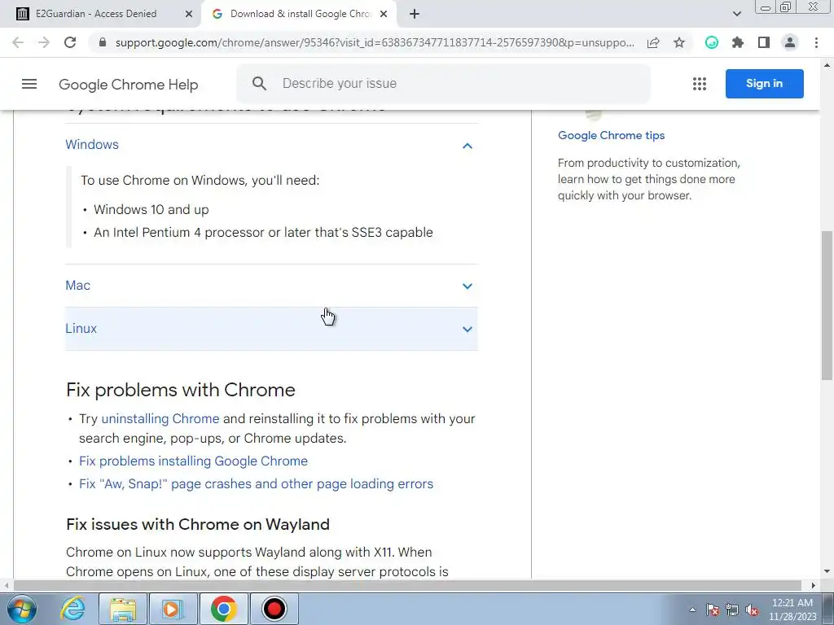The width and height of the screenshot is (834, 625).
Task: Open Windows Media Player from taskbar
Action: click(172, 609)
